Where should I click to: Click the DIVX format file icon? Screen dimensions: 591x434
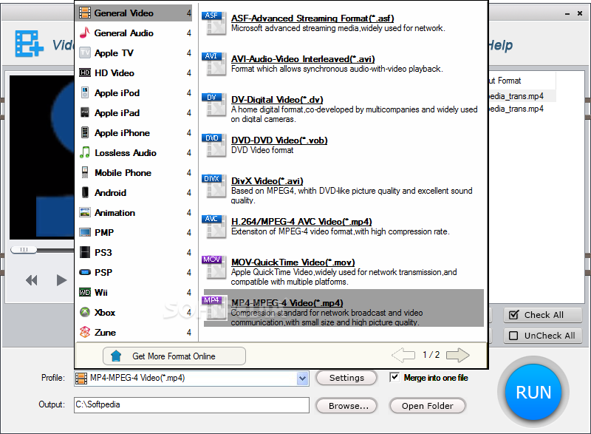point(214,186)
